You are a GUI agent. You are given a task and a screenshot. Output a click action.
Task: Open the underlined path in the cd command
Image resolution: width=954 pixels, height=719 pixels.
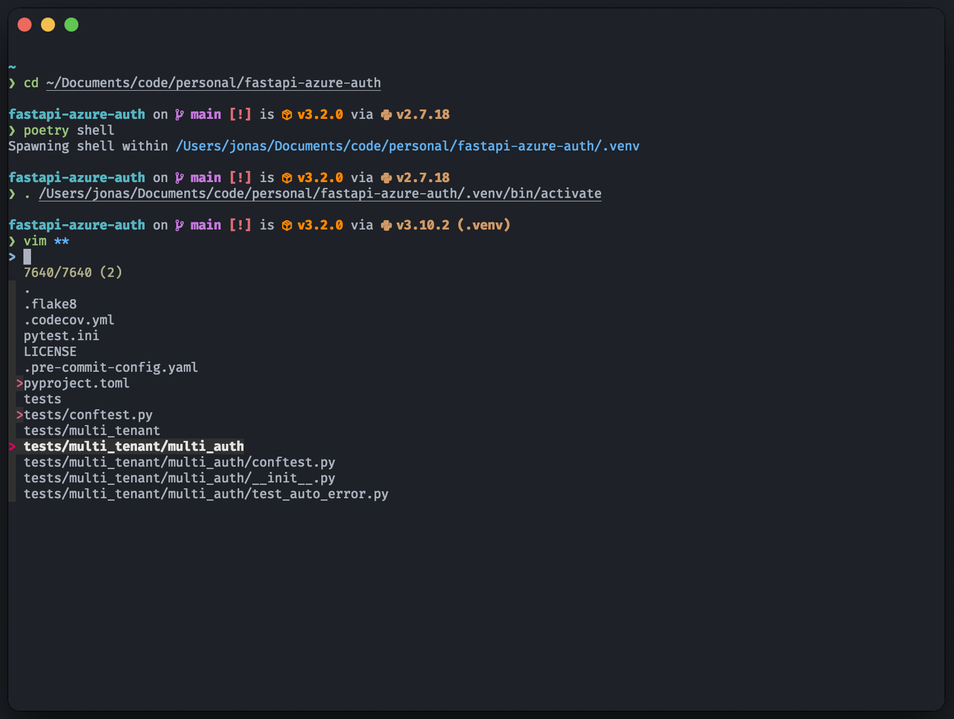click(x=214, y=83)
